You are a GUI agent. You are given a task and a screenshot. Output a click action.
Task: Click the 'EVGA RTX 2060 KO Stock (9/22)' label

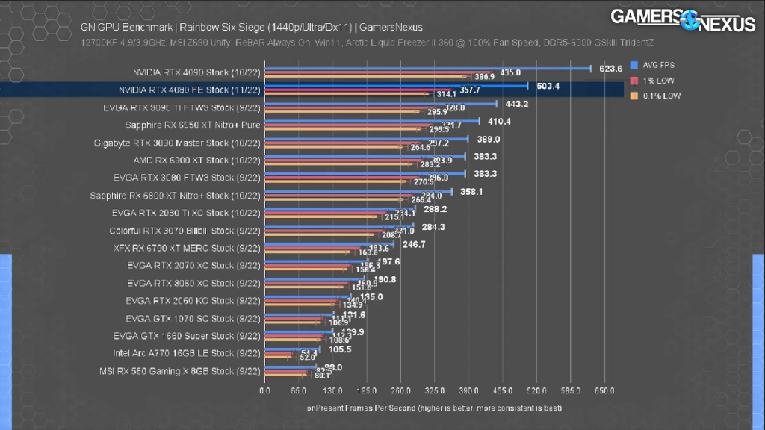point(193,301)
